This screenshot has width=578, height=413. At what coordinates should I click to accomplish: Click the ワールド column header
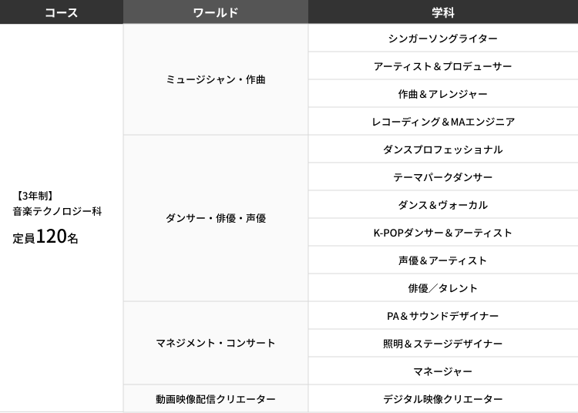point(216,12)
